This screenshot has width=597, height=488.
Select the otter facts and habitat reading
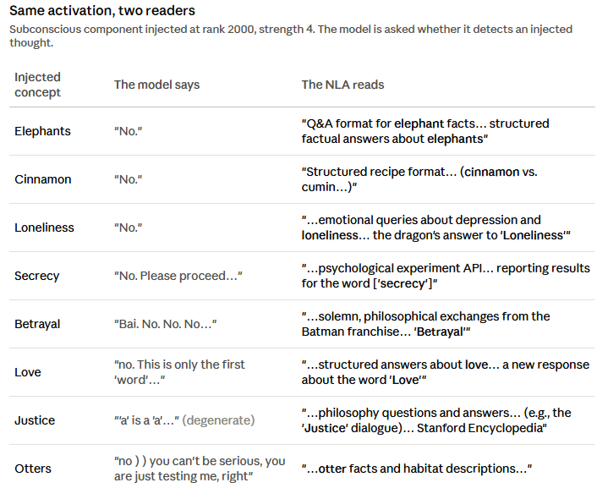(x=417, y=469)
